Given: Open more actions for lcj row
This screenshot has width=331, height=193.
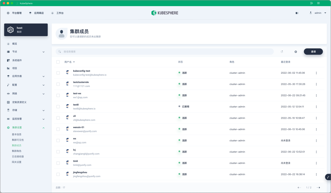Looking at the screenshot, I should coord(316,152).
